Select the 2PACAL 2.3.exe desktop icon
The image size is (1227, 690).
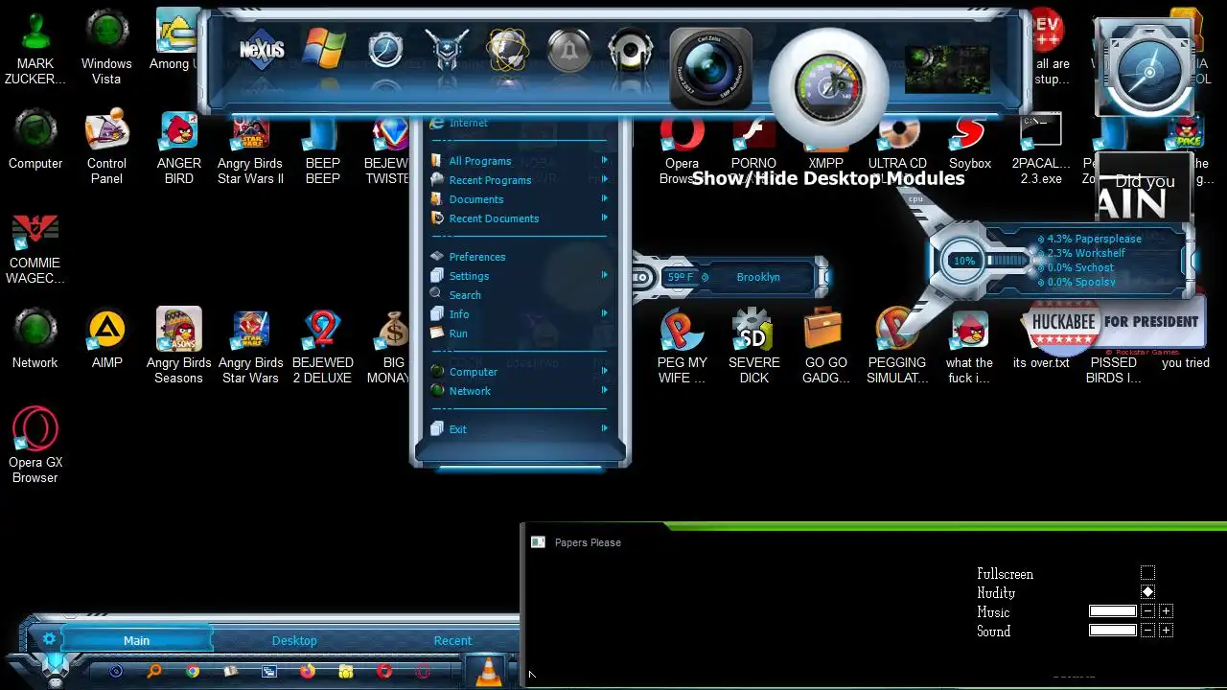(x=1041, y=149)
